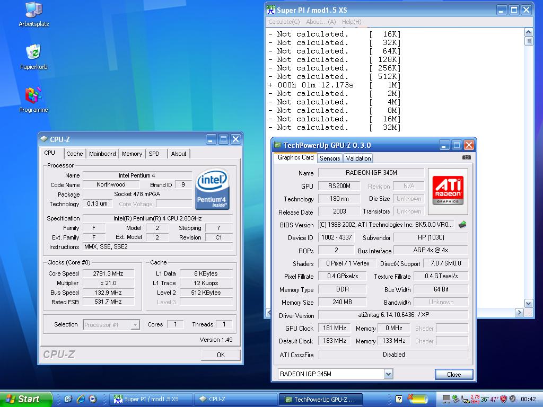The width and height of the screenshot is (543, 407).
Task: Switch to the Mainboard tab in CPU-Z
Action: pyautogui.click(x=102, y=154)
